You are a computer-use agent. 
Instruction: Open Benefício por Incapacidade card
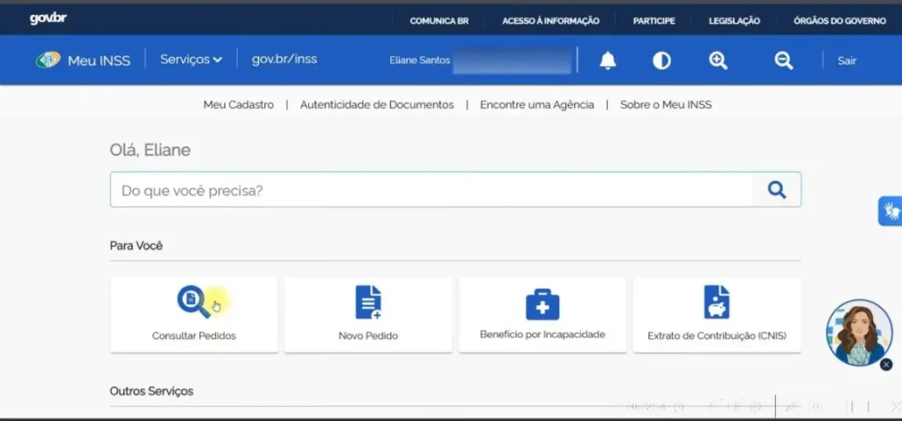pyautogui.click(x=543, y=314)
